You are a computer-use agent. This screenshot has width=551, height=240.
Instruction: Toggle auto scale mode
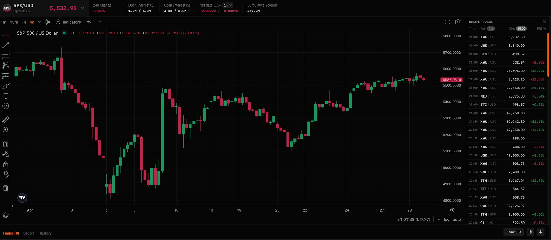pos(457,219)
